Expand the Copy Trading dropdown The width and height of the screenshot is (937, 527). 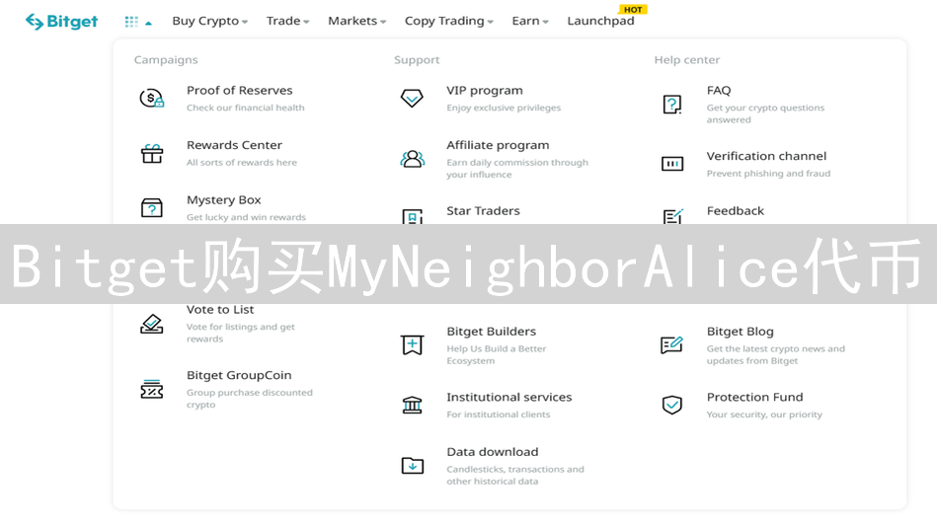tap(449, 21)
